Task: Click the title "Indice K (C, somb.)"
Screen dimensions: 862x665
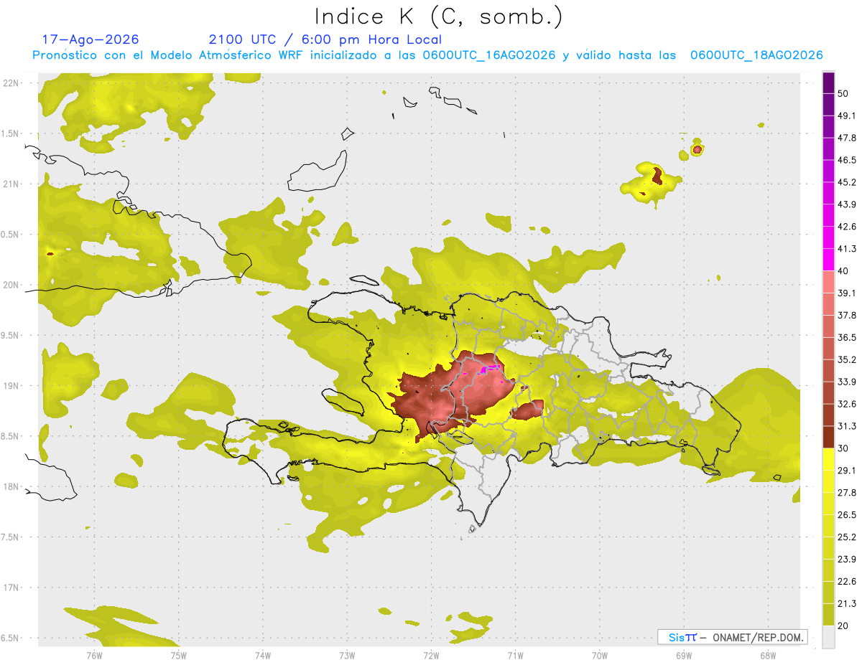Action: tap(438, 16)
